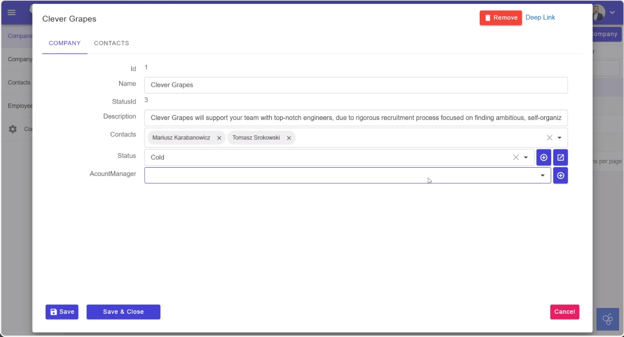This screenshot has width=624, height=337.
Task: Add a new AcountManager with plus icon
Action: [x=561, y=175]
